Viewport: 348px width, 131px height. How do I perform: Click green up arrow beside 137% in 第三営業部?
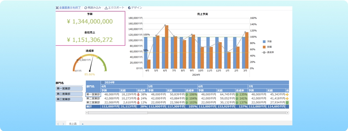[x=237, y=102]
